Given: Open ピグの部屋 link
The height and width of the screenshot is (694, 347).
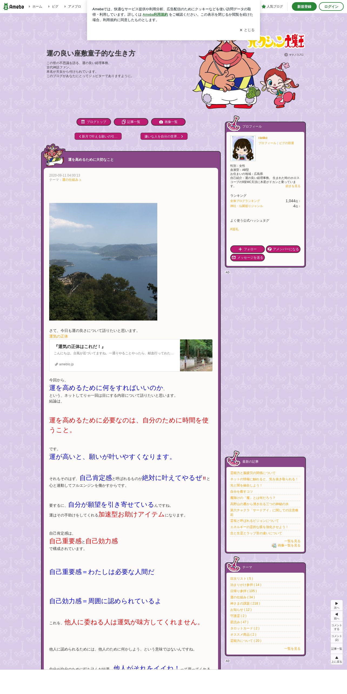Looking at the screenshot, I should (286, 143).
